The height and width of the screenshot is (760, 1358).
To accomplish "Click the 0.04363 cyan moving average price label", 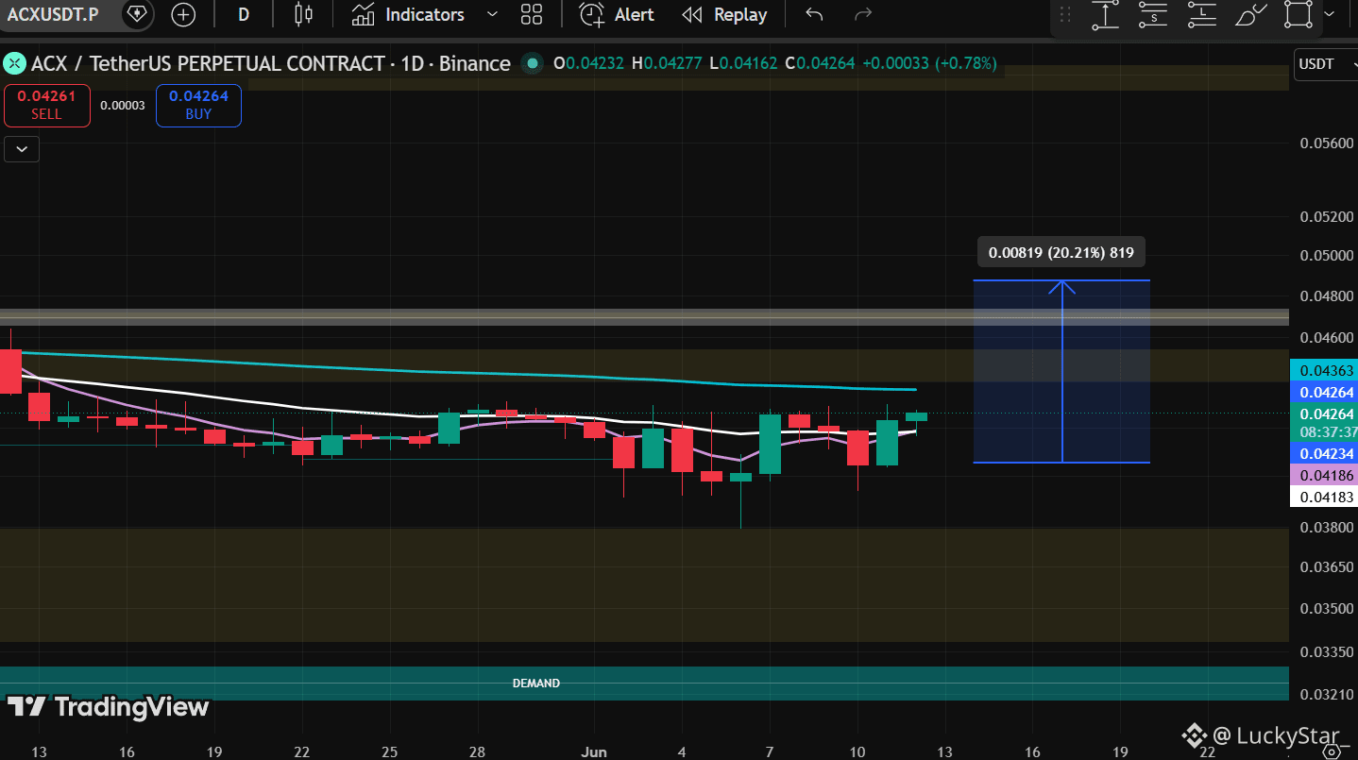I will (1324, 371).
